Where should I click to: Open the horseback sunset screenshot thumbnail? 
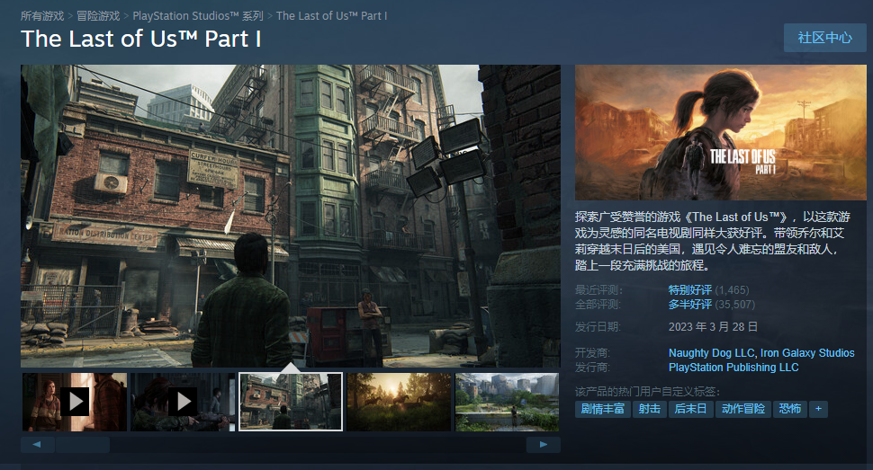point(399,402)
